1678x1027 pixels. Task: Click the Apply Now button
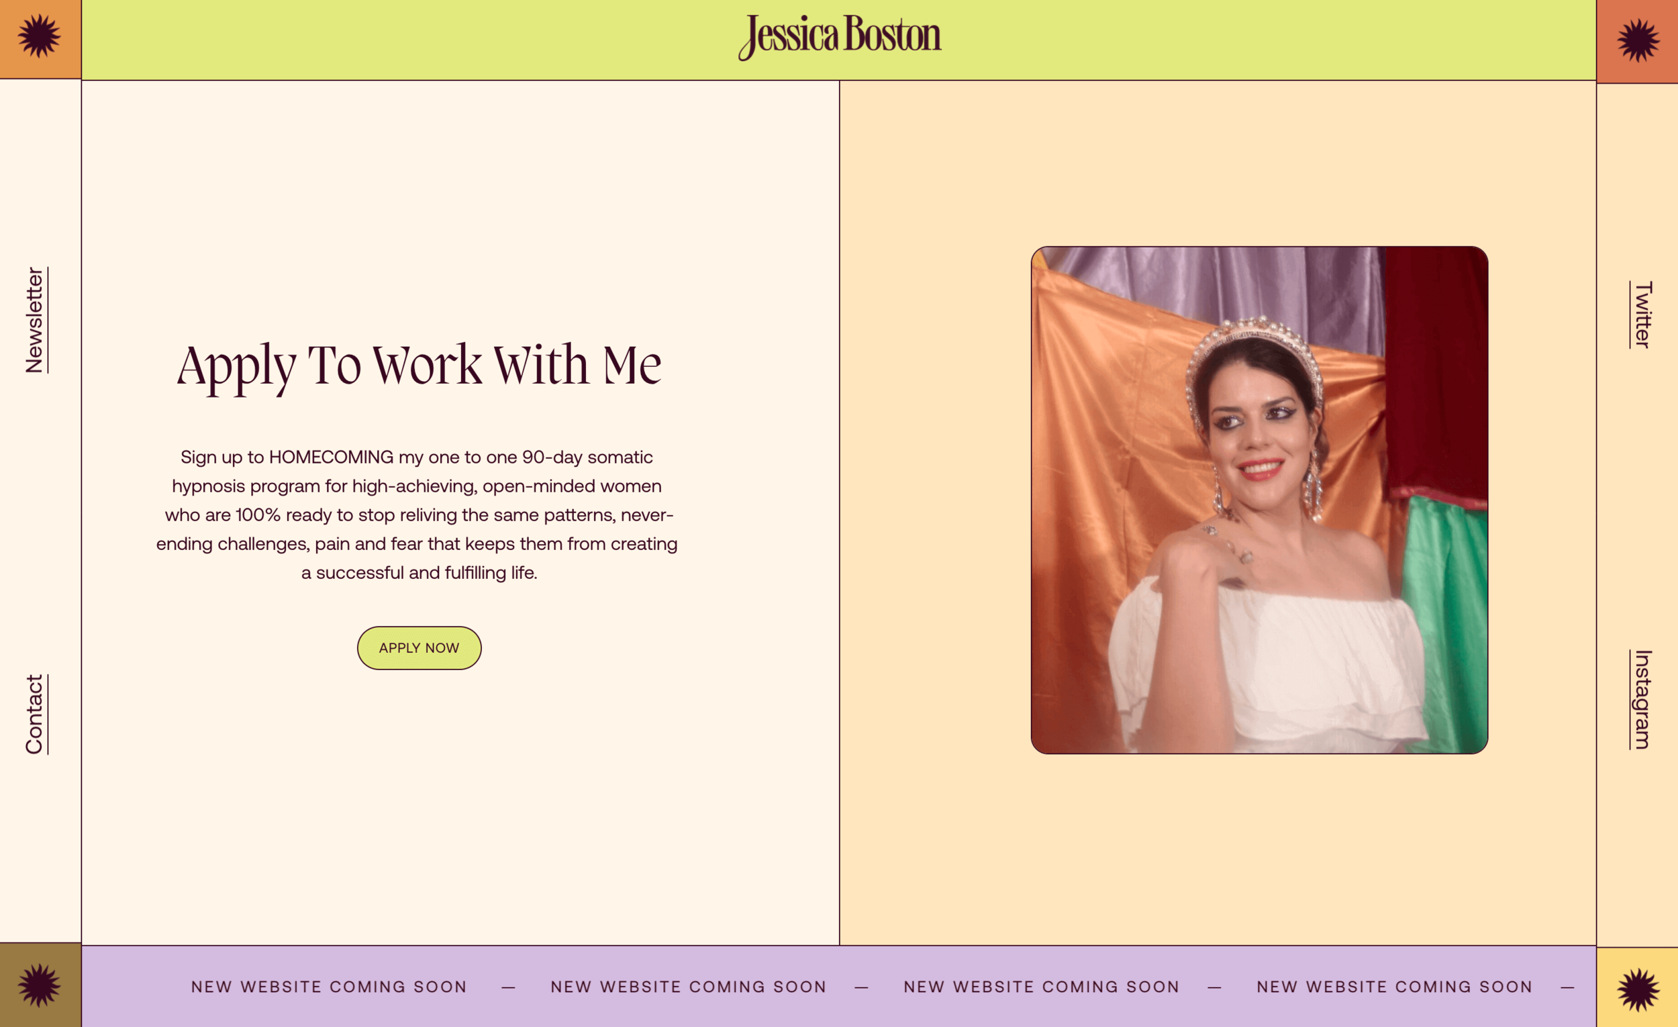(x=419, y=648)
